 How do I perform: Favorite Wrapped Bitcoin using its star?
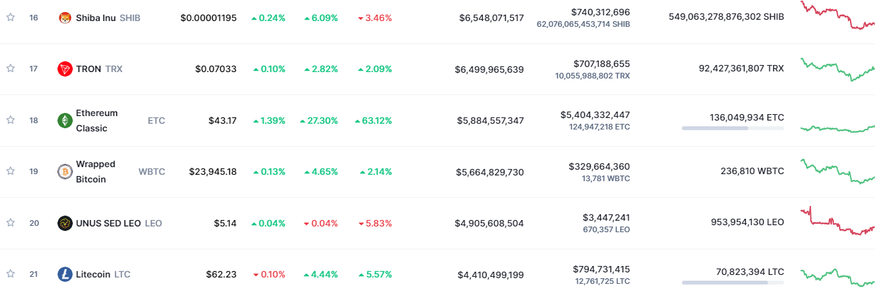point(10,171)
